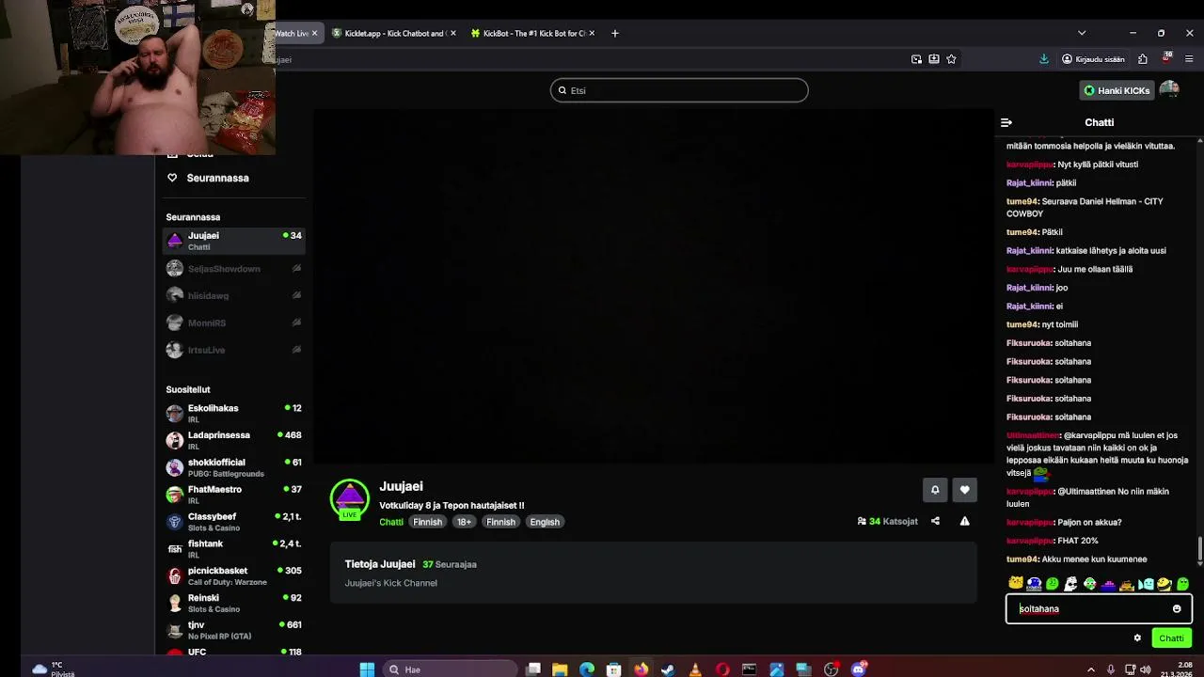Report the stream with the warning triangle

tap(964, 521)
